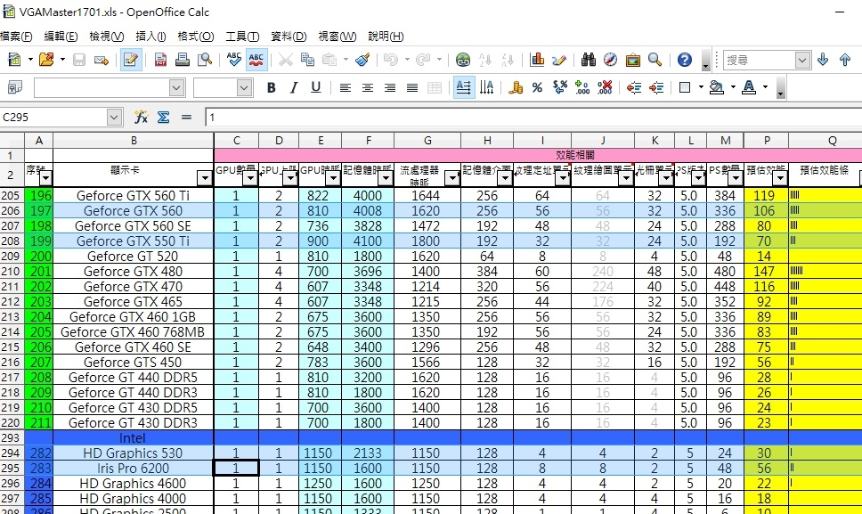
Task: Open the Styles and Formatting window
Action: tap(15, 87)
